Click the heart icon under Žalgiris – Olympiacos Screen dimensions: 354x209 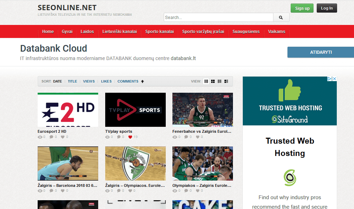coord(130,191)
